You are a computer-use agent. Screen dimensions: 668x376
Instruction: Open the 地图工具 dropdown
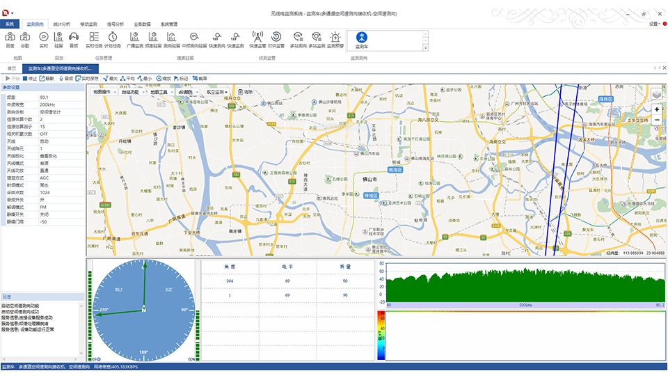point(161,91)
